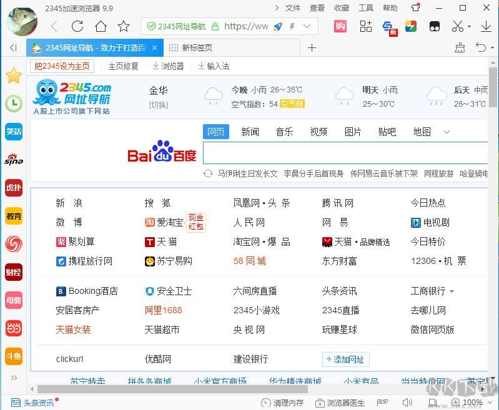Click the black mask extension icon
This screenshot has height=410, width=499.
click(x=435, y=26)
